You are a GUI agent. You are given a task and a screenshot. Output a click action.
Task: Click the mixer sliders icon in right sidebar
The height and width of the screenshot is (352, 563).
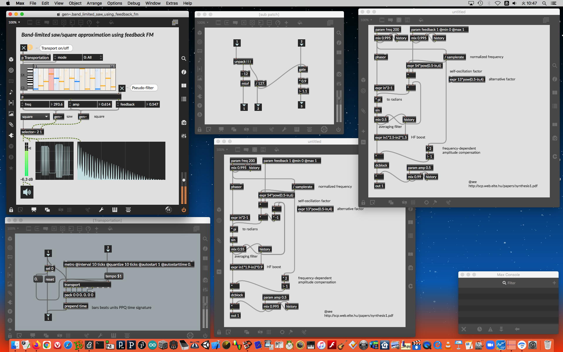coord(184,136)
